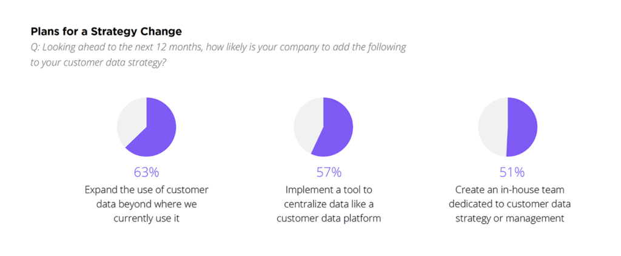
Task: Click the Implement a tool to centralize caption
Action: 329,204
